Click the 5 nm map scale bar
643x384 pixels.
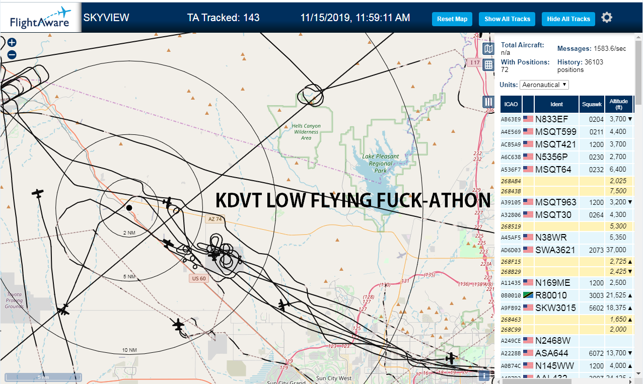pos(43,377)
